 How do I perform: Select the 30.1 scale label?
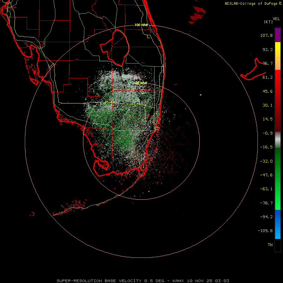(x=268, y=105)
